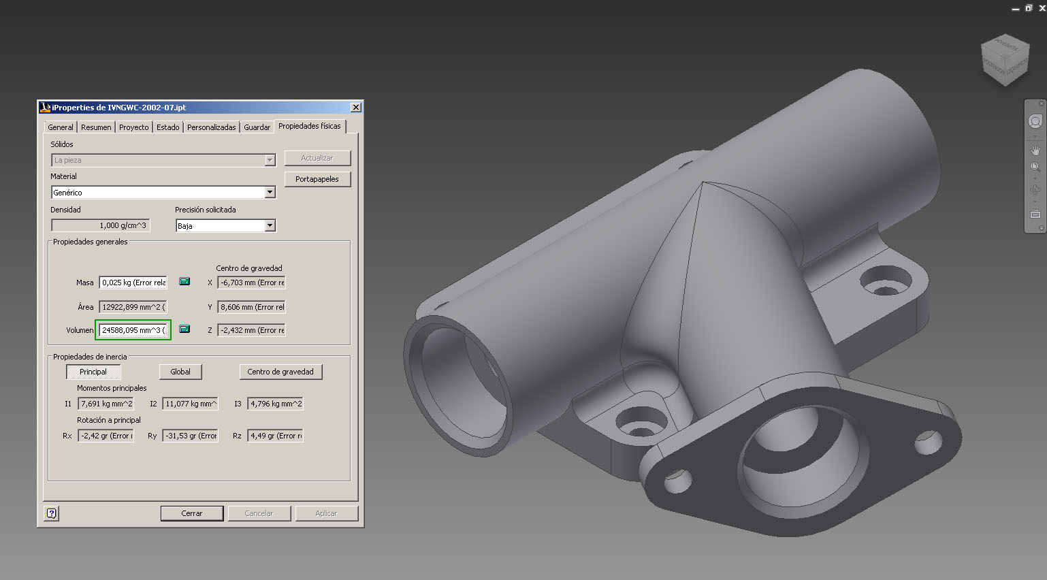This screenshot has width=1047, height=580.
Task: Click the ViewCube SUPERIOR face
Action: 1005,45
